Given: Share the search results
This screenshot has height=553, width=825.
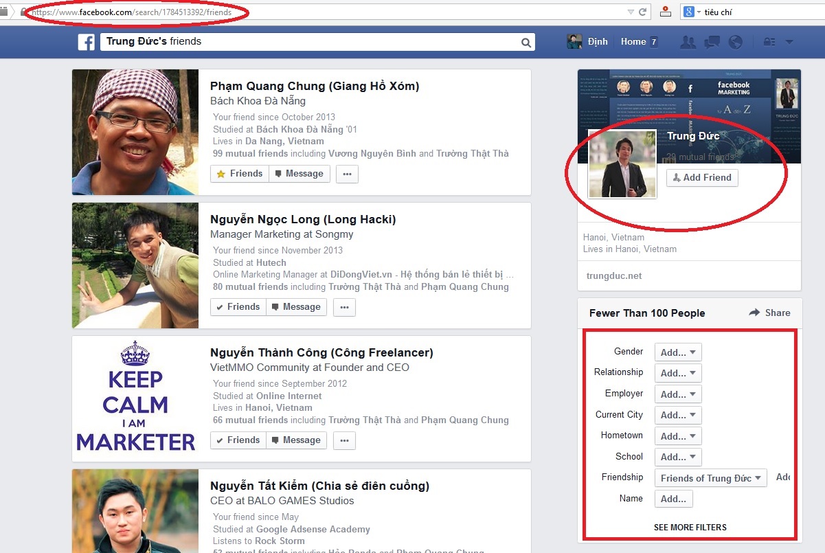Looking at the screenshot, I should coord(769,313).
